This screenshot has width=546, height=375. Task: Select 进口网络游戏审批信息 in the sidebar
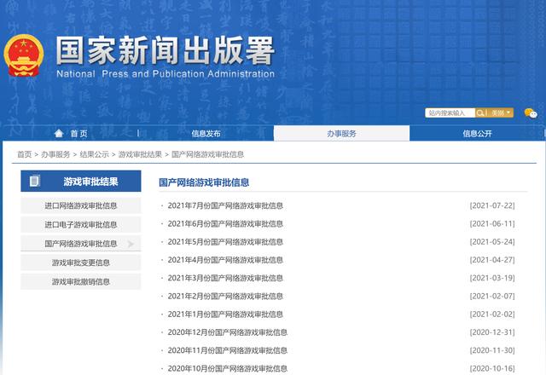click(x=81, y=205)
